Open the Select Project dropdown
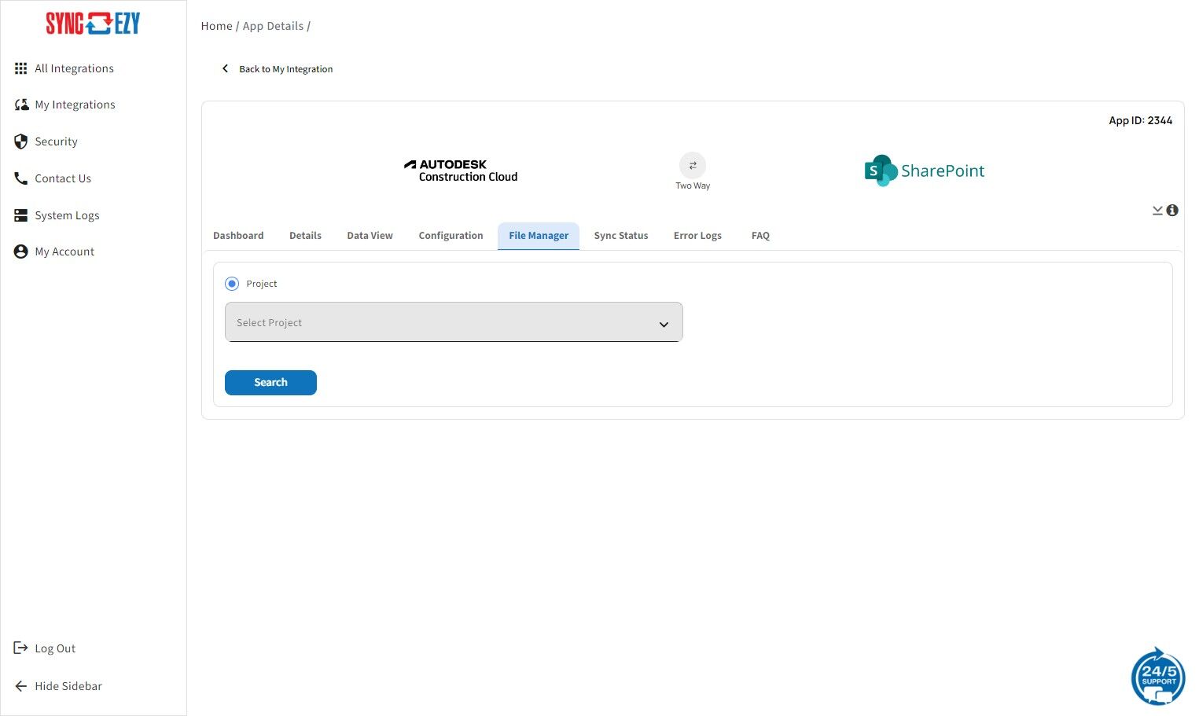Viewport: 1199px width, 716px height. tap(454, 322)
